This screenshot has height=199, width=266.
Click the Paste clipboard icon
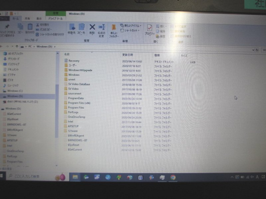tap(30, 27)
